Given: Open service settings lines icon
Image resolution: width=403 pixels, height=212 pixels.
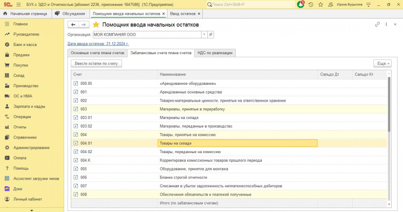Looking at the screenshot, I should coord(368,5).
